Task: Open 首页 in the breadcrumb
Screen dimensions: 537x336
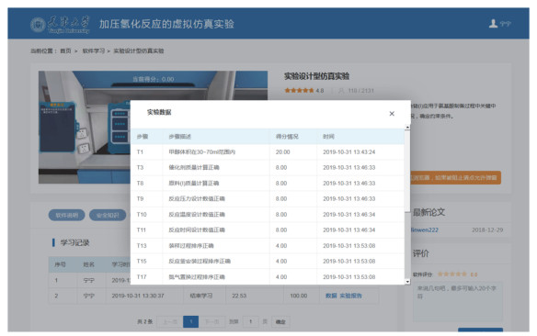Action: click(x=65, y=50)
